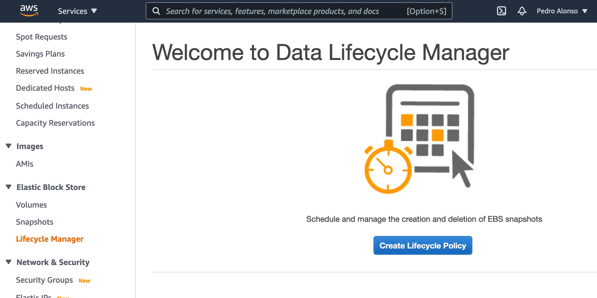This screenshot has width=597, height=298.
Task: Collapse the Elastic Block Store section
Action: [9, 187]
